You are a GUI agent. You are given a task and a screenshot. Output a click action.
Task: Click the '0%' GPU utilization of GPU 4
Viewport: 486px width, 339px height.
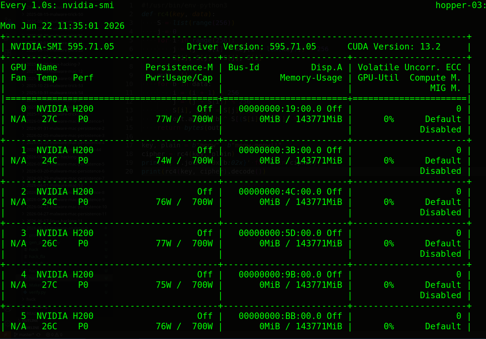point(389,285)
